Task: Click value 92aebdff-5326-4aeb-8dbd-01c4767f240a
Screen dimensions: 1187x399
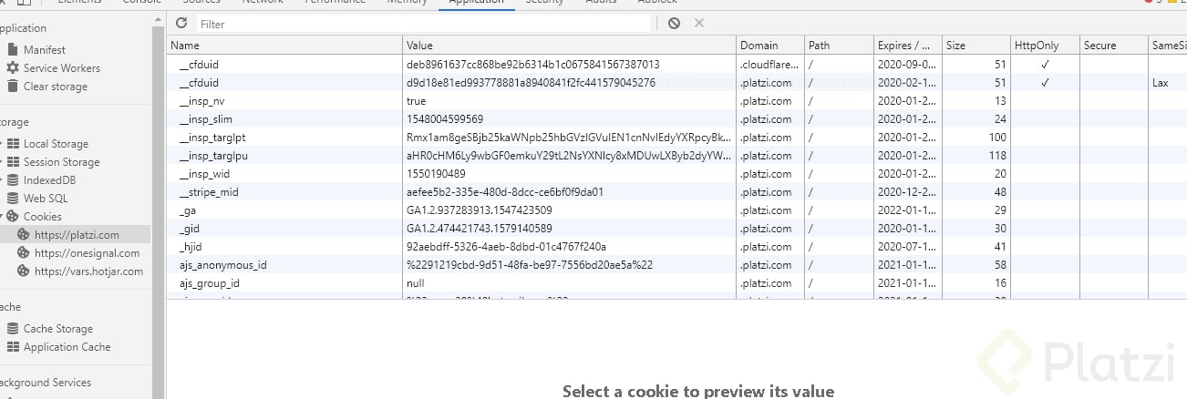Action: (506, 247)
